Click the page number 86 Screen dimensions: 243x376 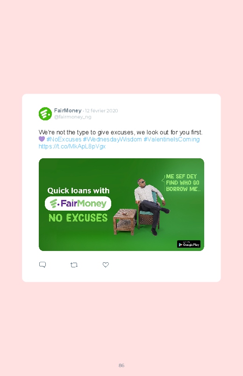coord(121,365)
